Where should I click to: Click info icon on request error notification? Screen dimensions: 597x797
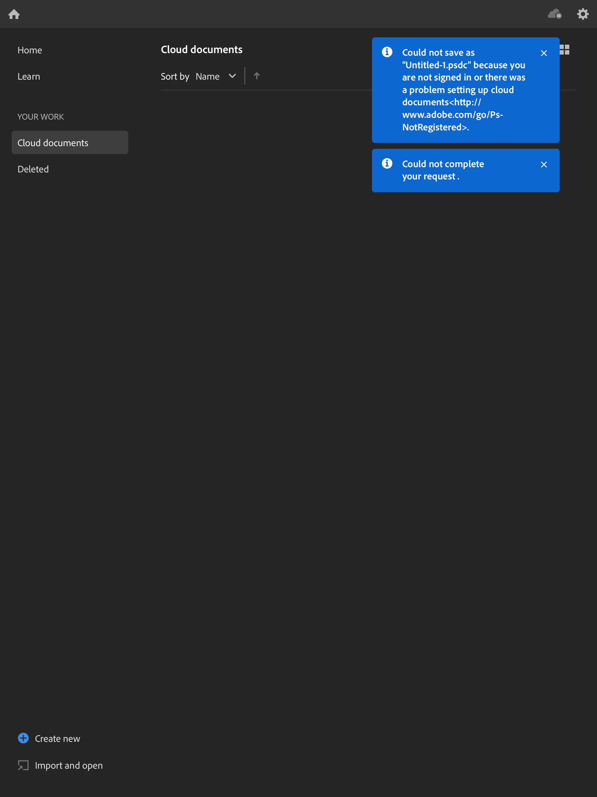point(387,164)
